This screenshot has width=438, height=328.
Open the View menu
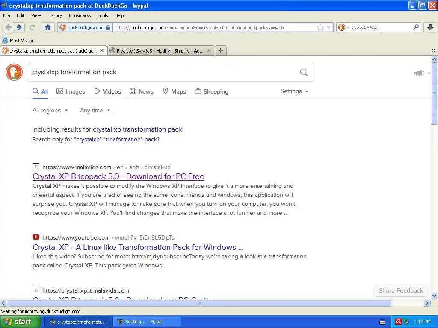(36, 15)
